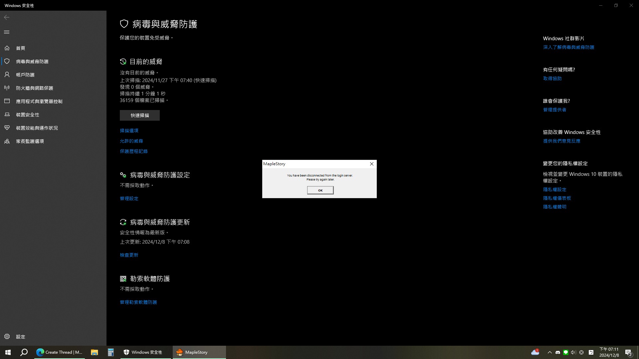The height and width of the screenshot is (359, 639).
Task: Click the gears icon beside 病毒與威脅防護設定
Action: [123, 175]
